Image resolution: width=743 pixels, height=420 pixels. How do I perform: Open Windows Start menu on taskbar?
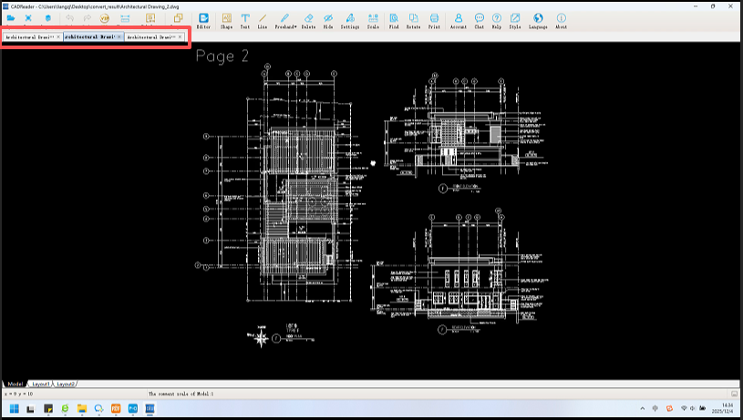[12, 408]
